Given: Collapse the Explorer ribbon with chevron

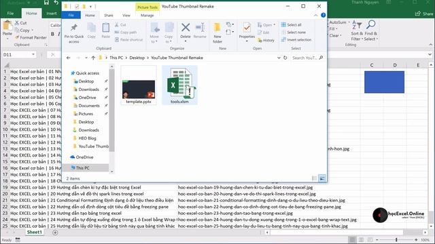Looking at the screenshot, I should point(315,15).
